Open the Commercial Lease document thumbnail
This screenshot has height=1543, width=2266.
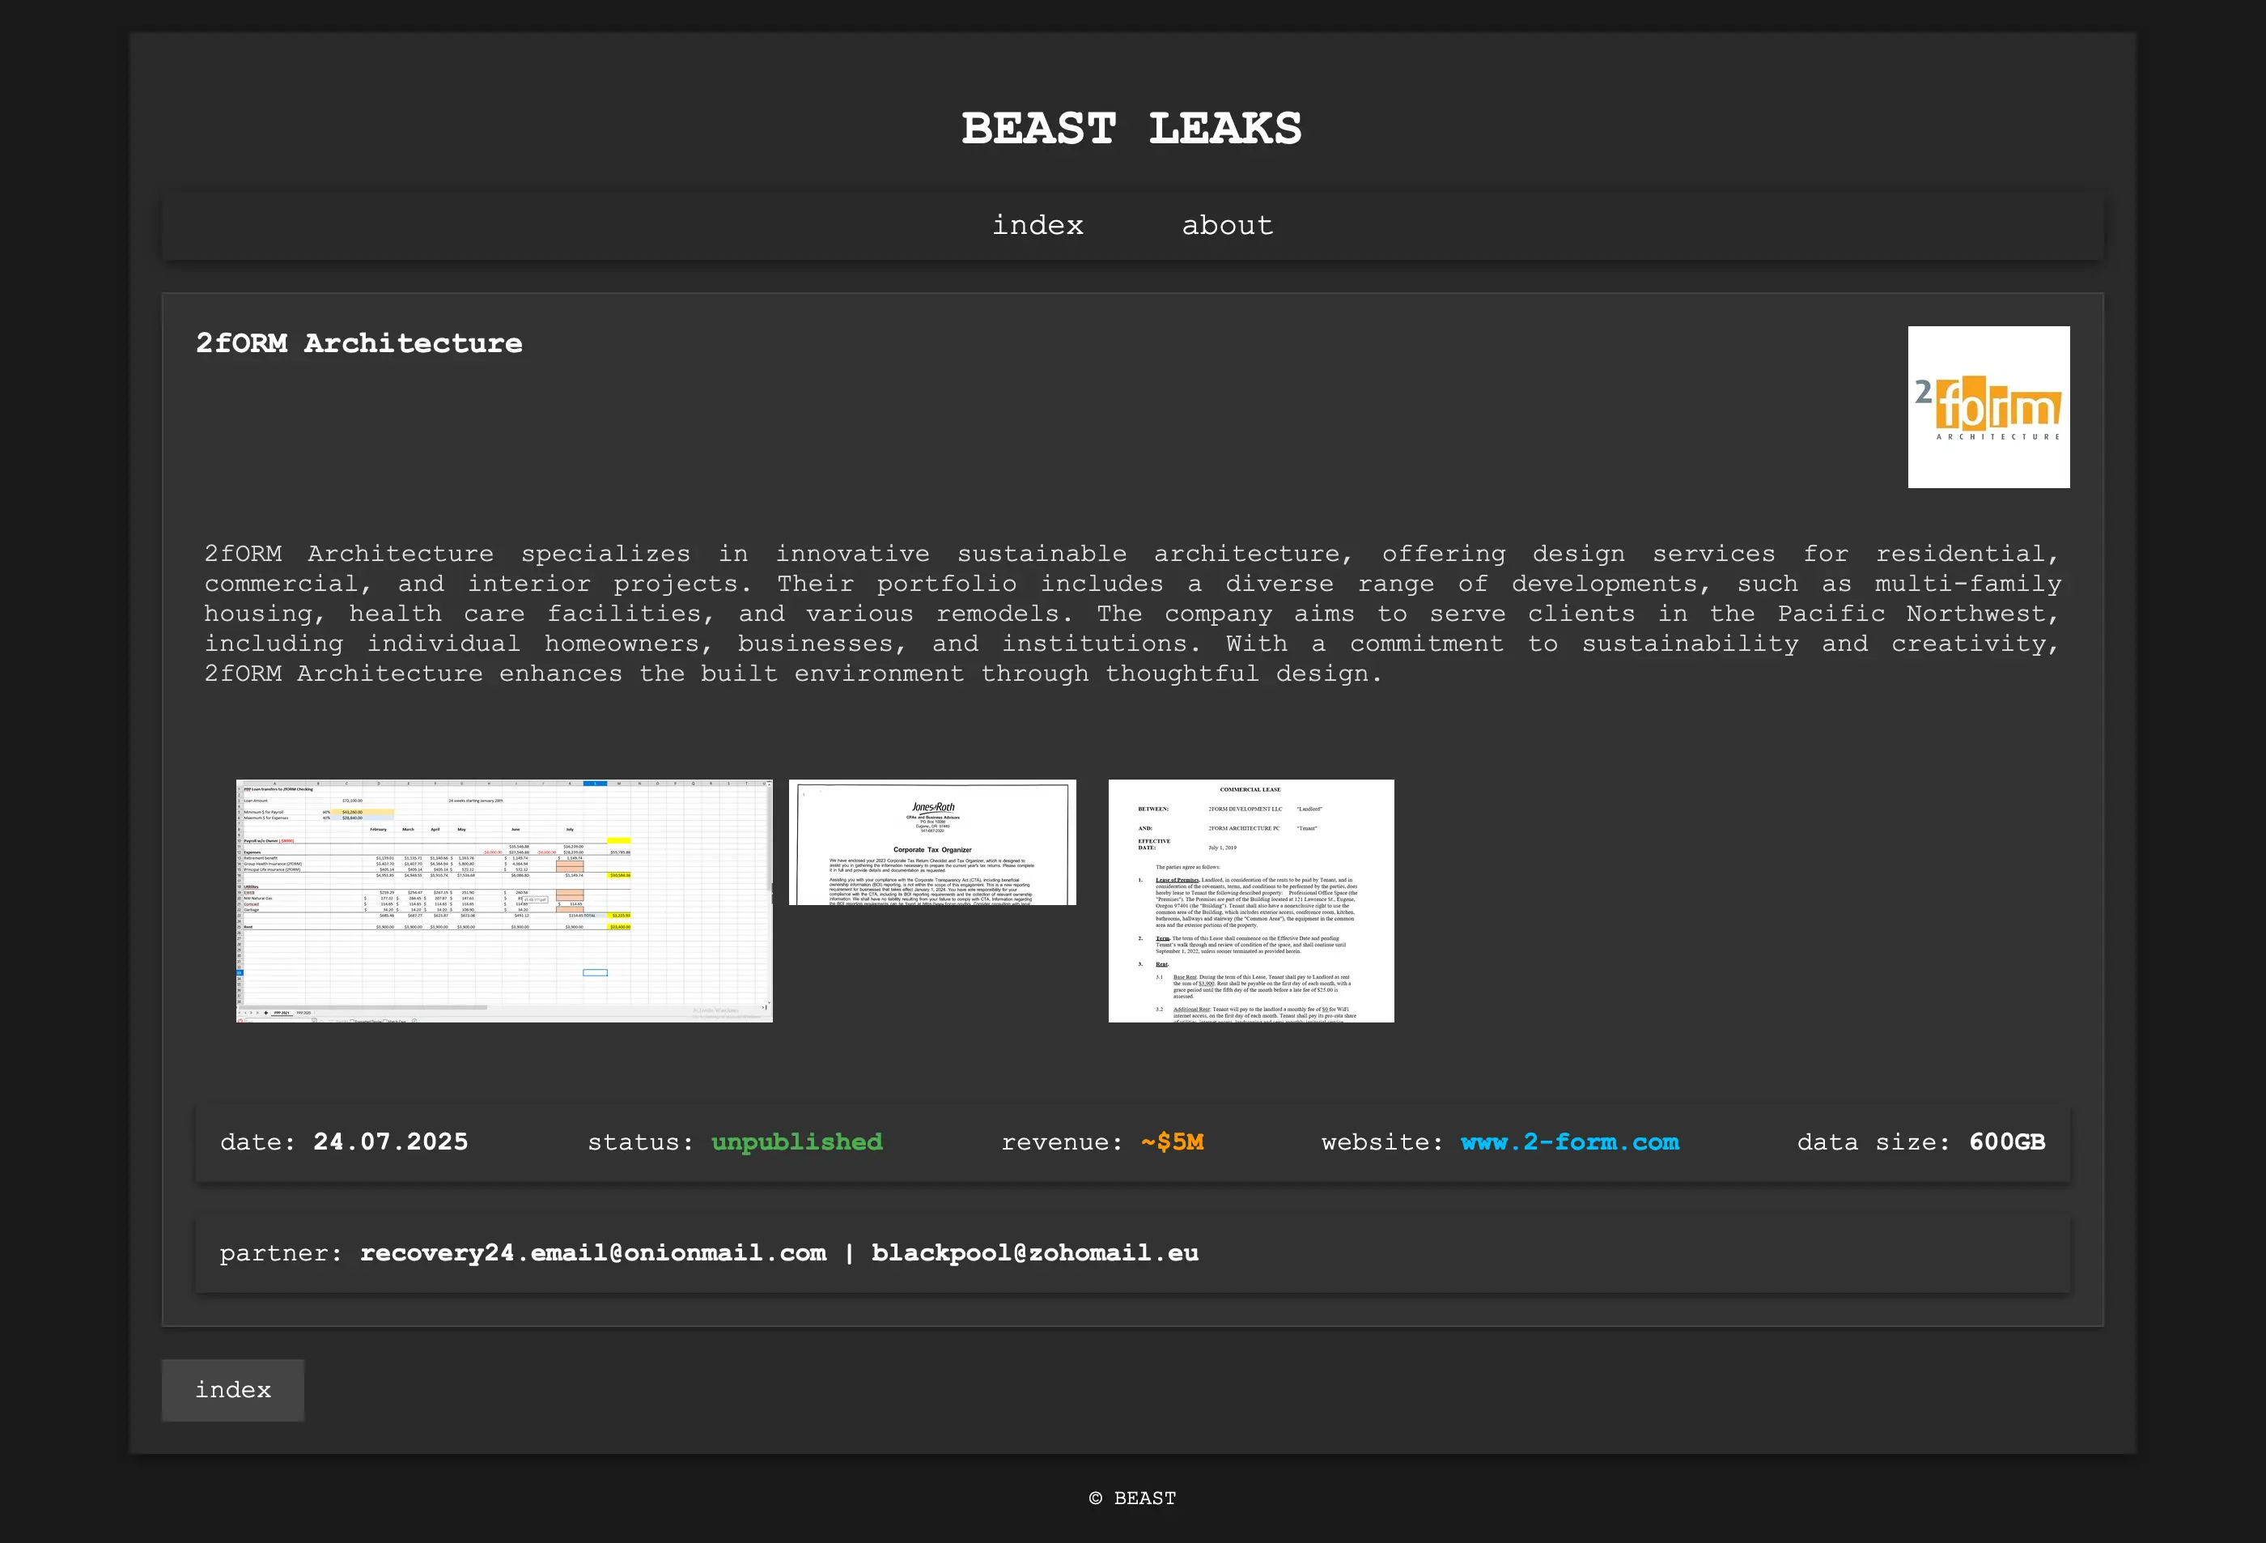tap(1251, 900)
